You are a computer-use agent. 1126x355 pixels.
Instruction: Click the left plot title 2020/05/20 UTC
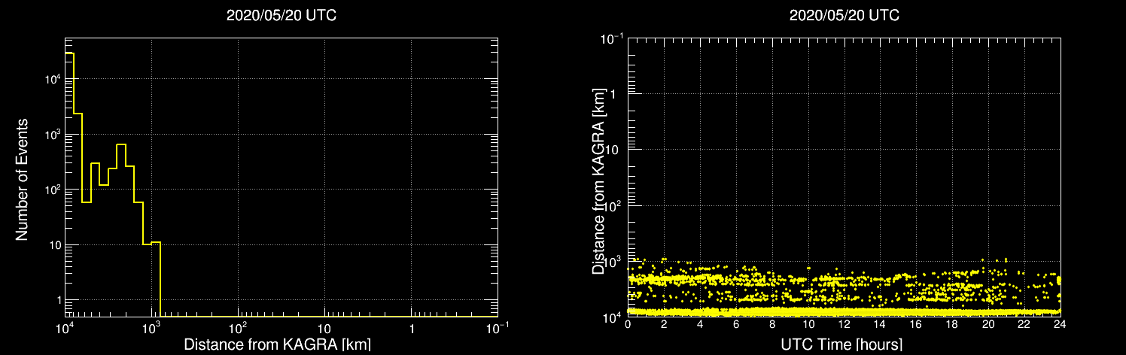pos(281,16)
